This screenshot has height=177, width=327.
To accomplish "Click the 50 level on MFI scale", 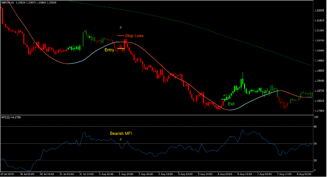I will click(x=316, y=144).
